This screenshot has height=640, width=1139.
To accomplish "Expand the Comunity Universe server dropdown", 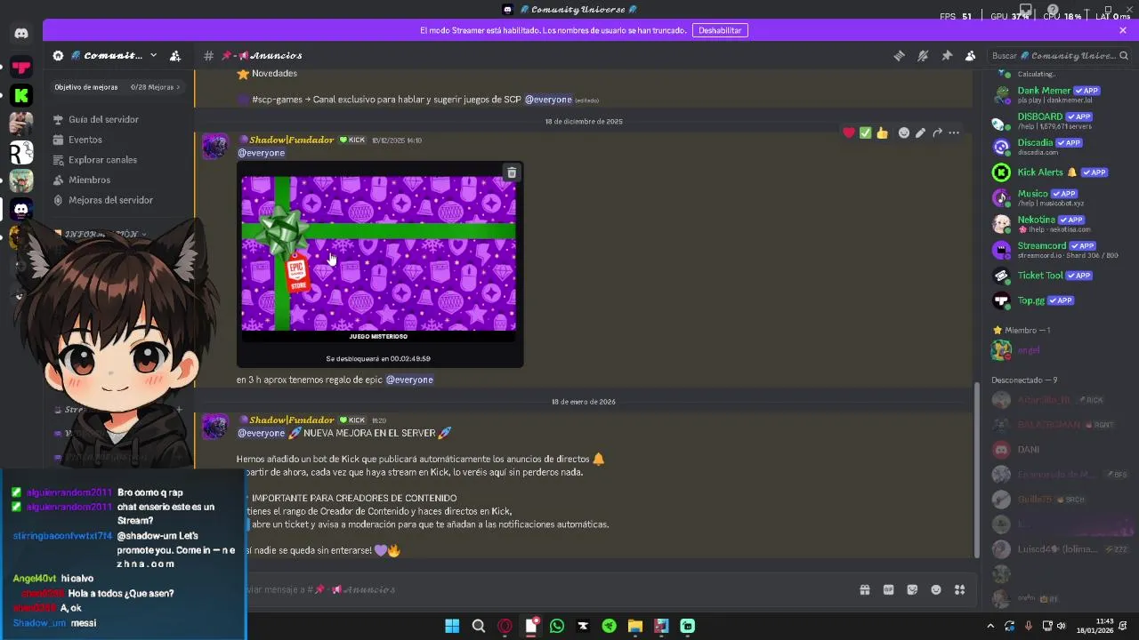I will tap(153, 55).
